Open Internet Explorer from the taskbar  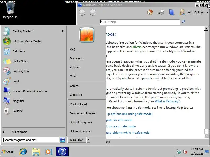23,152
